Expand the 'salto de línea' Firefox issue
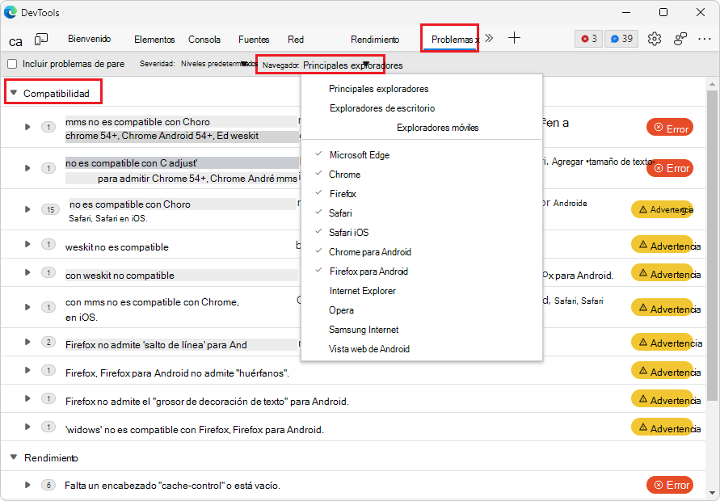This screenshot has width=720, height=501. pos(27,342)
